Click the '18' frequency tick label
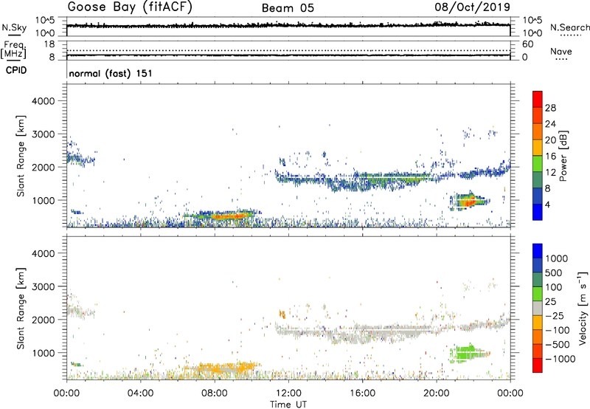 point(49,44)
